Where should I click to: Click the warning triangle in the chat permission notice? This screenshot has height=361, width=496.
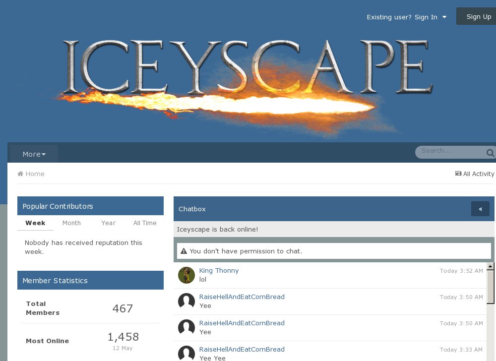tap(184, 251)
